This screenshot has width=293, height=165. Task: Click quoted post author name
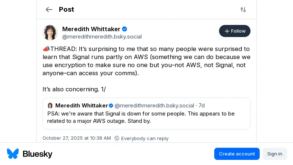[x=81, y=106]
